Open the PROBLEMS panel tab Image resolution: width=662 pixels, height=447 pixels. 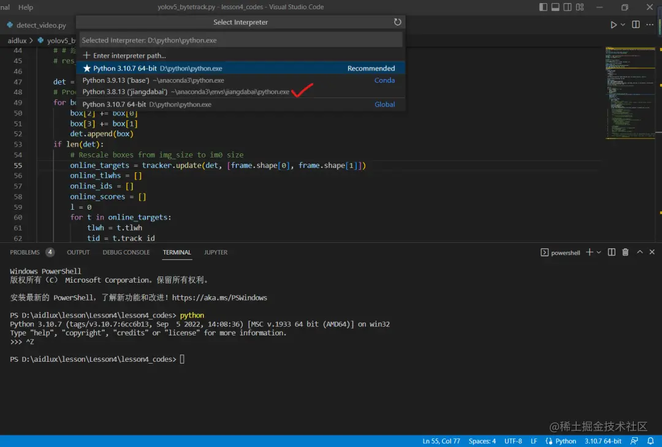coord(25,252)
